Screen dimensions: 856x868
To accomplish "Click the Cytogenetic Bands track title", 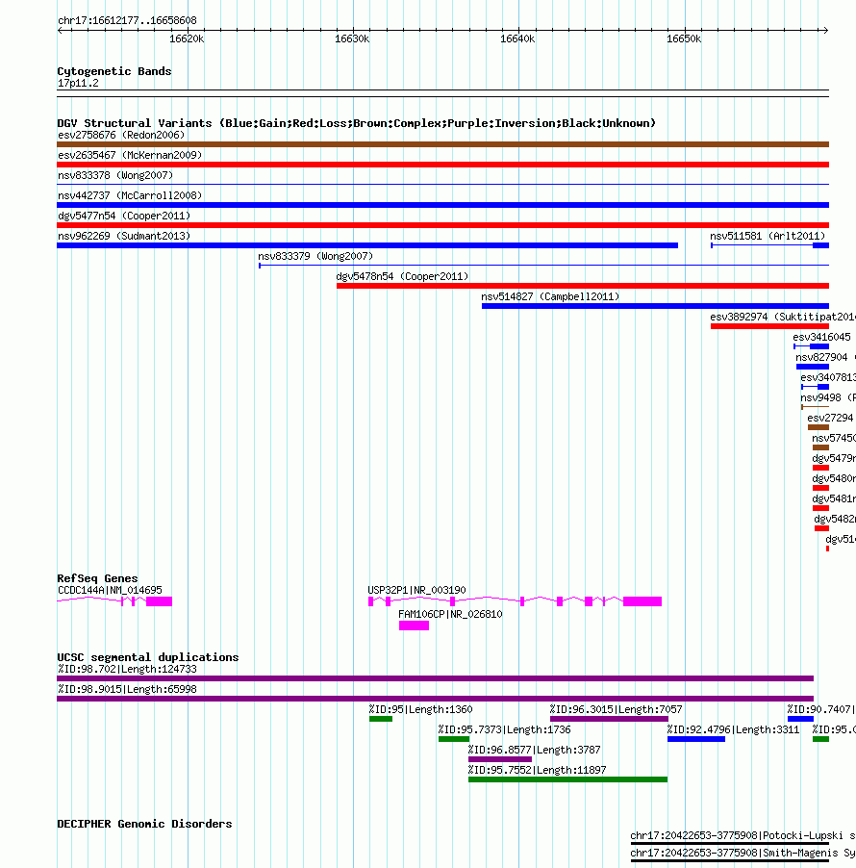I will (x=114, y=71).
